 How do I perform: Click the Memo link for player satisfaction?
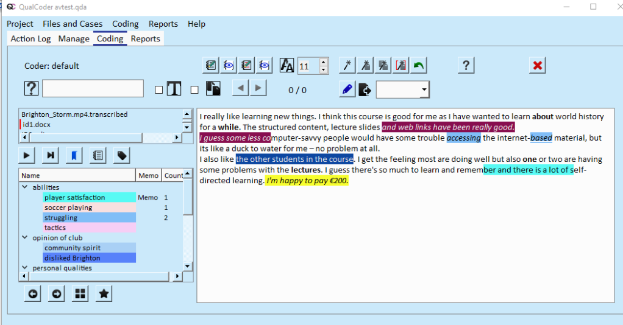coord(148,198)
